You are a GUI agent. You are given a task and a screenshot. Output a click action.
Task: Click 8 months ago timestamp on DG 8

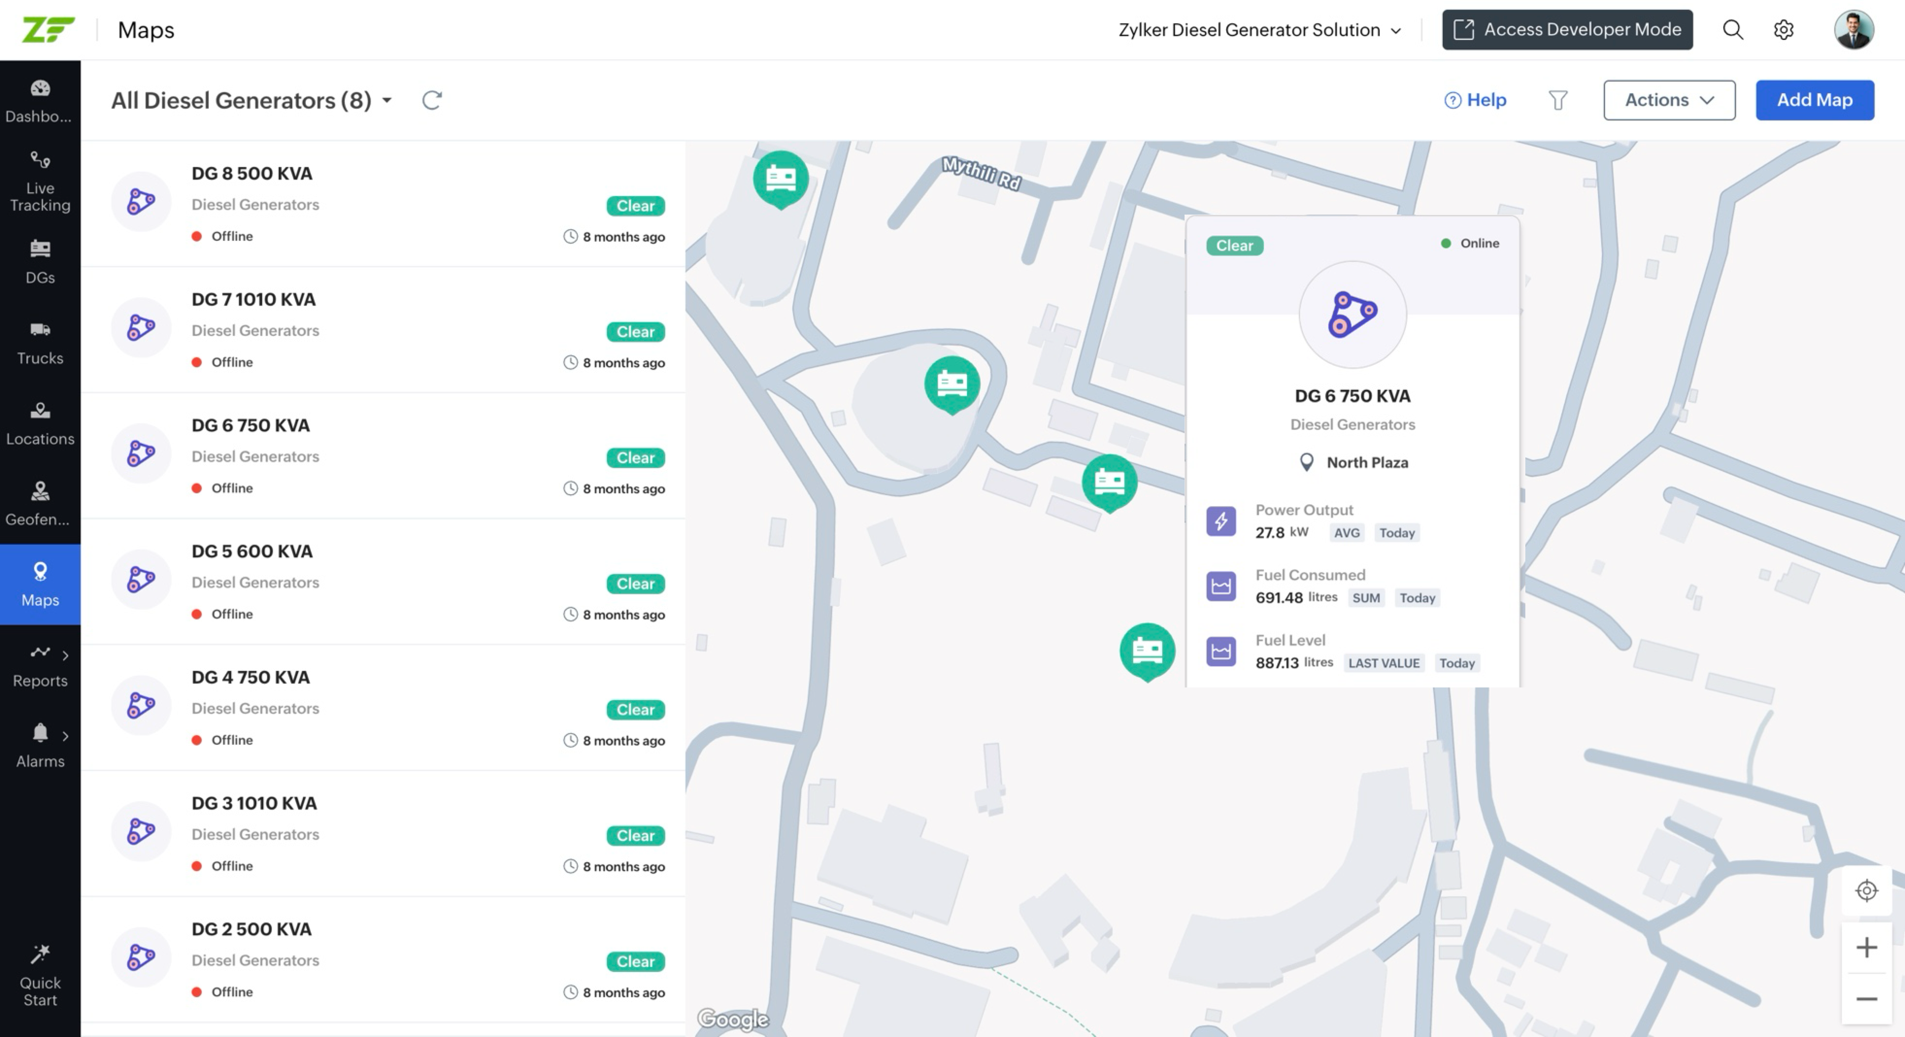(x=614, y=237)
